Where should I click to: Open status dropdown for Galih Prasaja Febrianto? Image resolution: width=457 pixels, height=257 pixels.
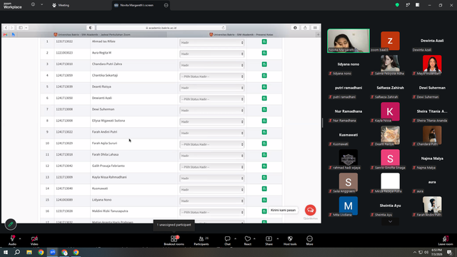(212, 167)
